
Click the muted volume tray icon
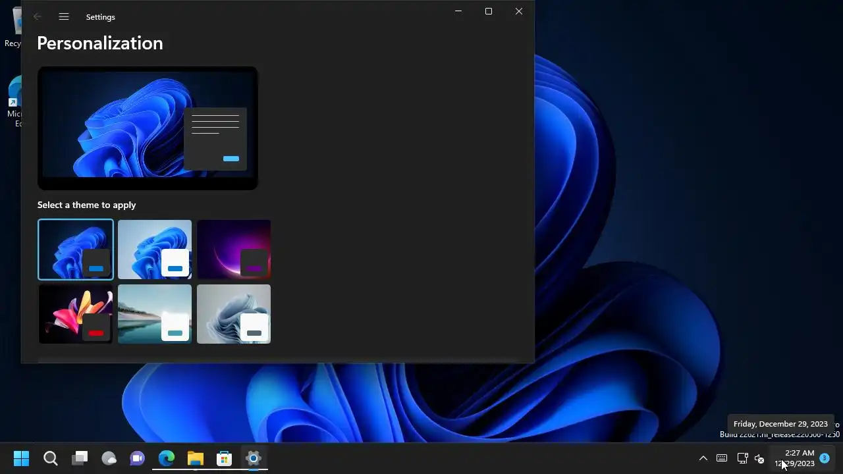759,458
